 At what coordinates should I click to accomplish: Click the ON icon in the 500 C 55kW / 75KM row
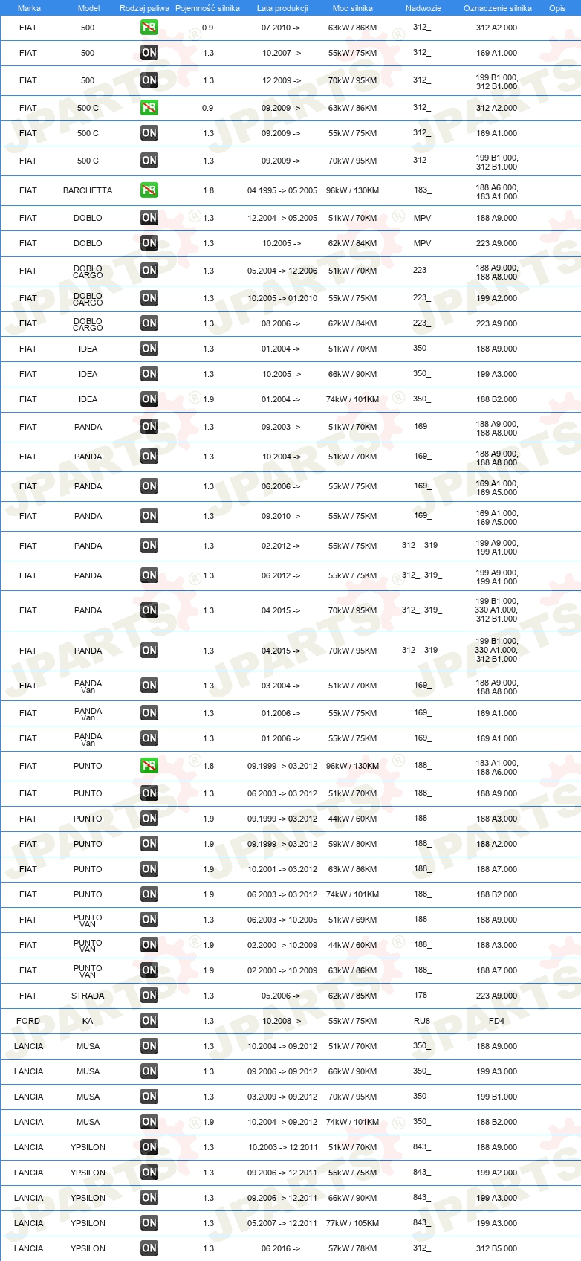[149, 133]
